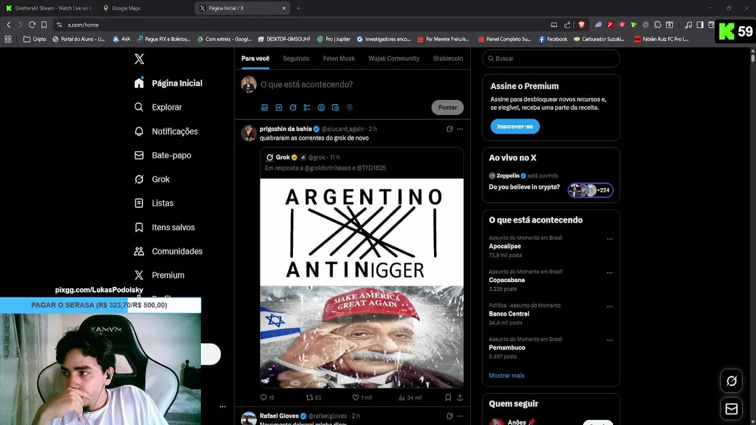
Task: Add media image to new post
Action: click(x=265, y=107)
